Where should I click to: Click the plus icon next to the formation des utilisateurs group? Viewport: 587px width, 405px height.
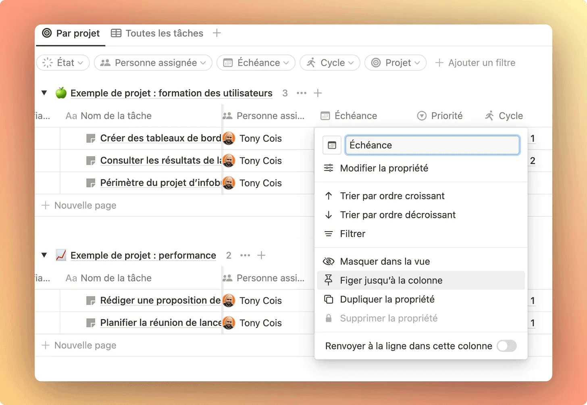(318, 93)
